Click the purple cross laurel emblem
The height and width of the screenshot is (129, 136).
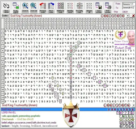click(120, 35)
